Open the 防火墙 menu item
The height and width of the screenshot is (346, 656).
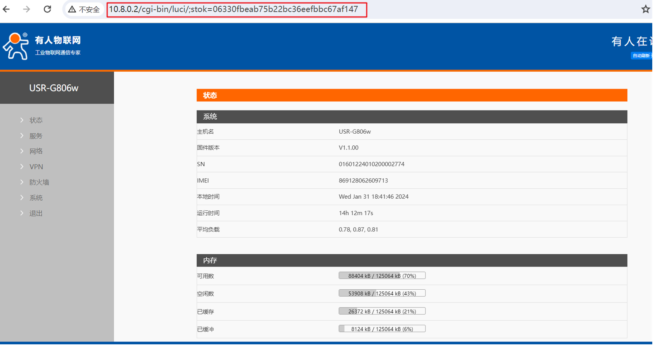(x=39, y=183)
